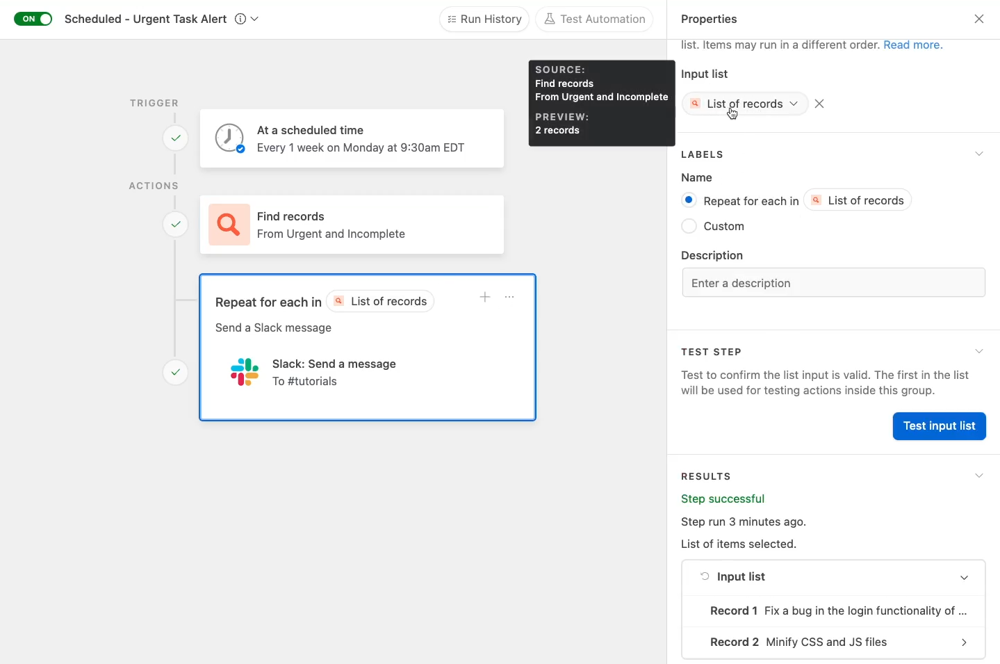The height and width of the screenshot is (664, 1000).
Task: Open the Input list 'List of records' dropdown
Action: 745,104
